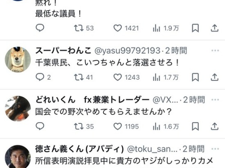Share the どれいくん tweet about 野次
This screenshot has width=225, height=168.
pos(214,127)
